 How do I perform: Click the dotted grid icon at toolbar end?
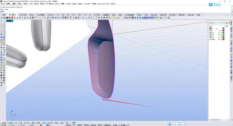(x=169, y=17)
